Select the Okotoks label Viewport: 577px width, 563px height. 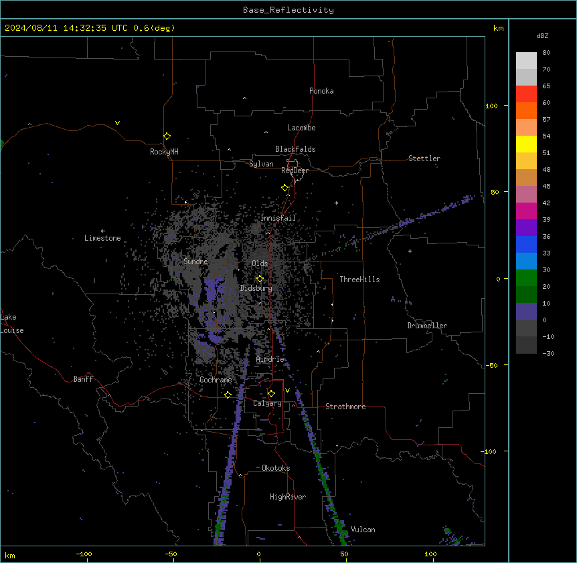click(x=276, y=468)
